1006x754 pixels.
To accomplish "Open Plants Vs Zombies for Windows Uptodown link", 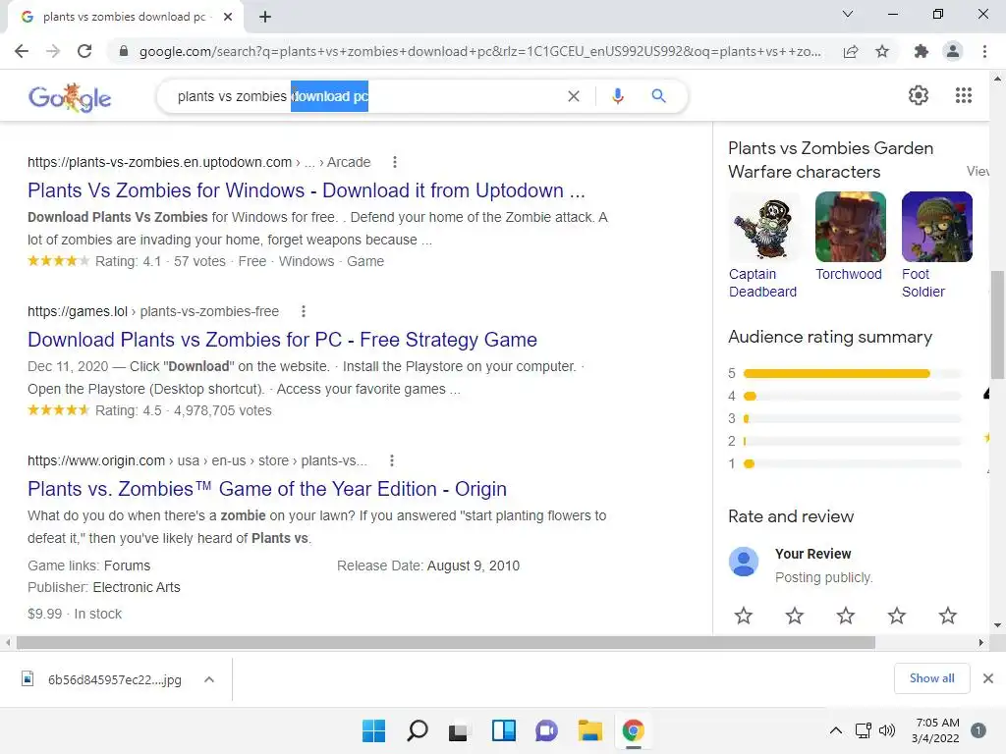I will click(x=307, y=190).
